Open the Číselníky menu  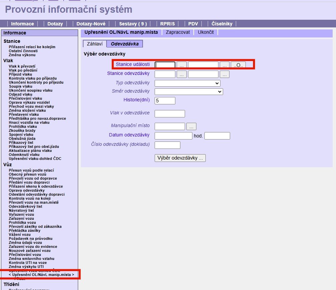(222, 24)
